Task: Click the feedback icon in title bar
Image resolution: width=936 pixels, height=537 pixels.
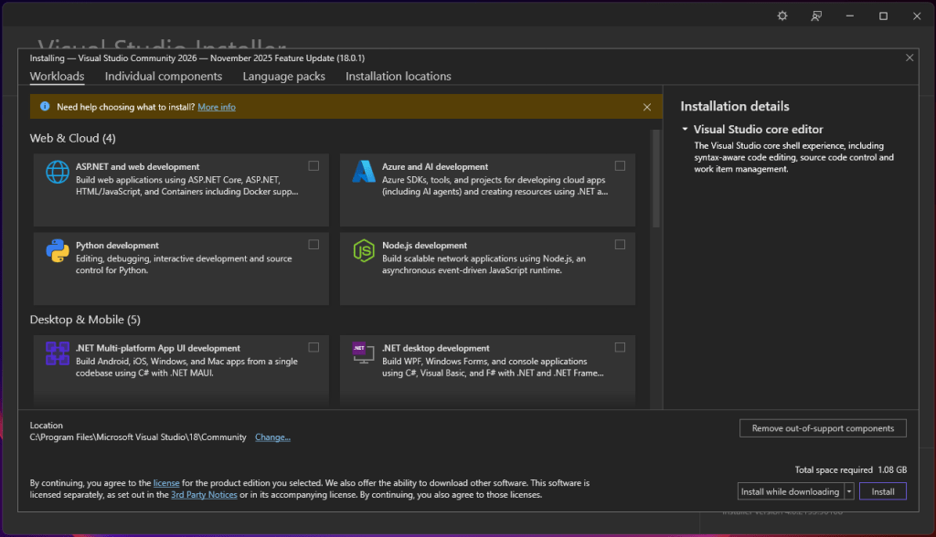Action: pos(815,16)
